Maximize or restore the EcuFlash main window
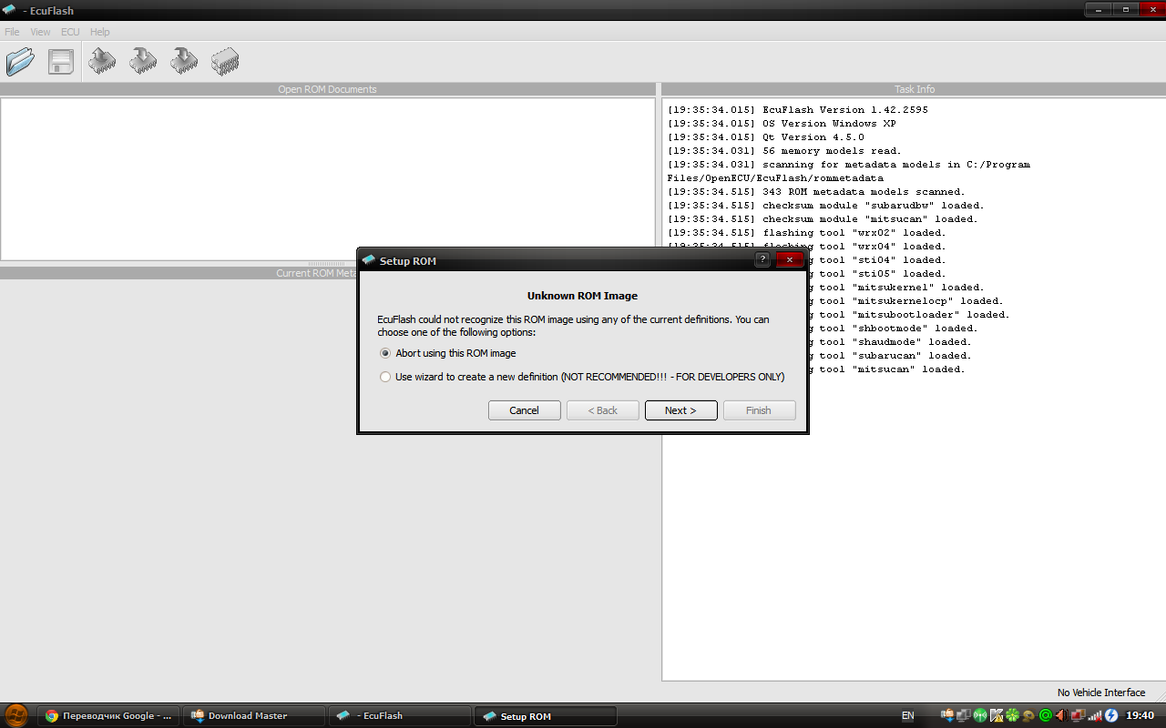Screen dimensions: 1166x728 pos(1125,9)
